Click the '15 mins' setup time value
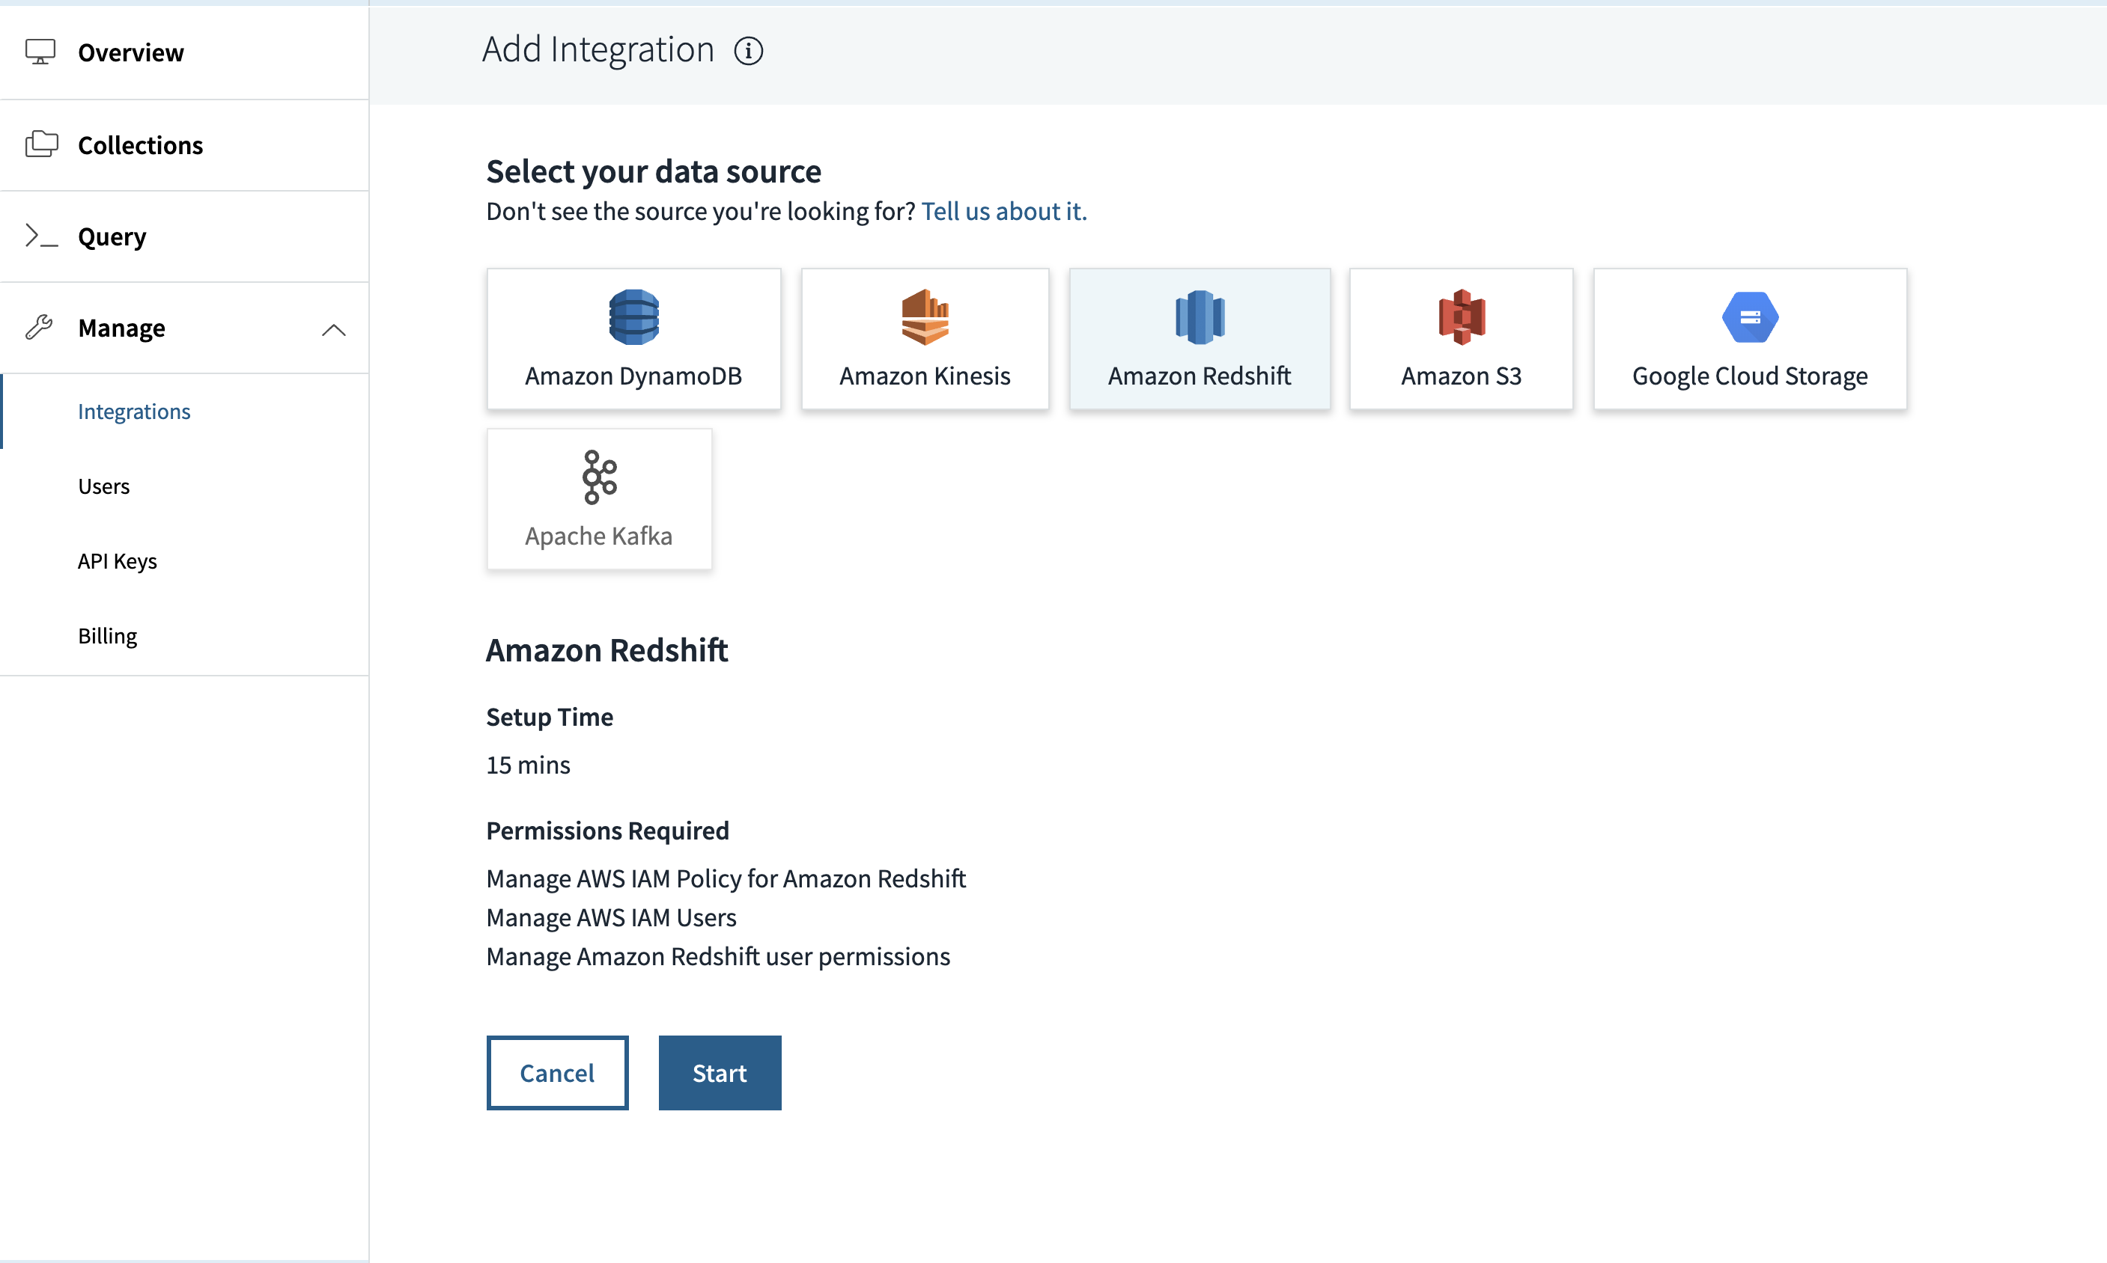Image resolution: width=2107 pixels, height=1263 pixels. tap(528, 764)
